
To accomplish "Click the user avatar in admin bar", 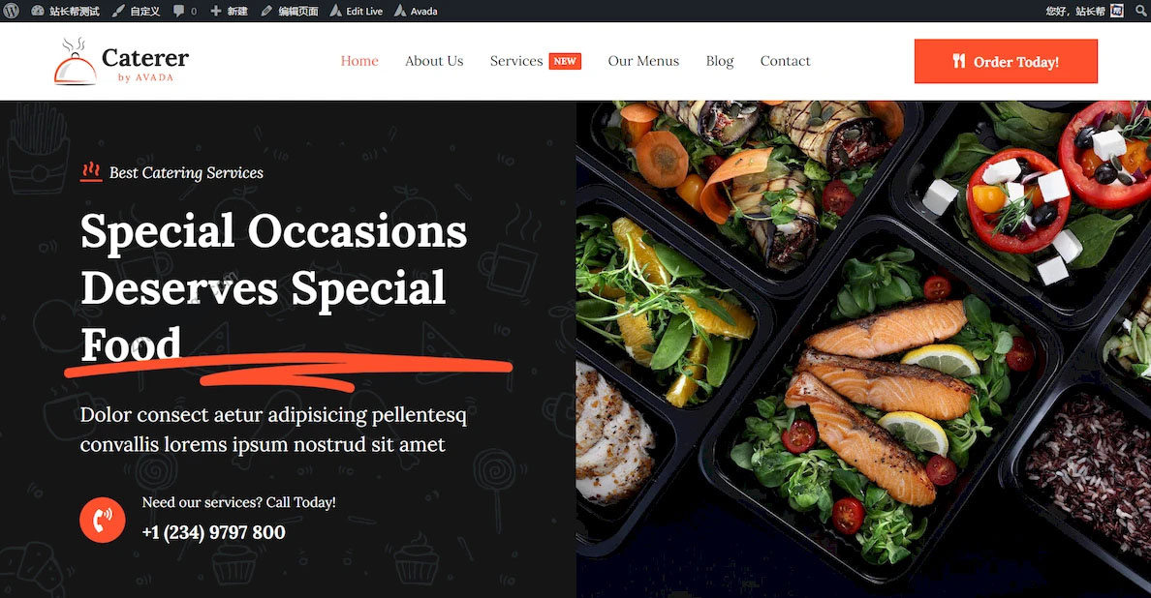I will (1117, 11).
